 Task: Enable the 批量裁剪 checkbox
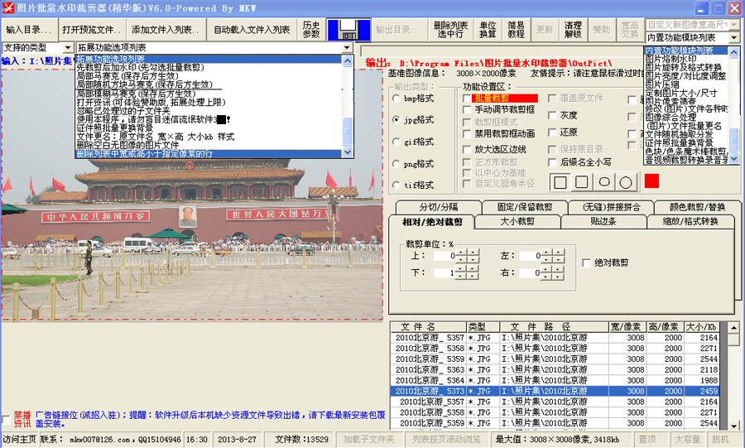[x=468, y=99]
